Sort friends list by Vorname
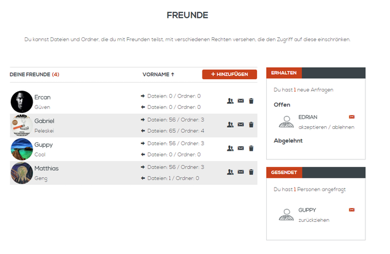Screen dimensions: 390x254 (x=158, y=75)
